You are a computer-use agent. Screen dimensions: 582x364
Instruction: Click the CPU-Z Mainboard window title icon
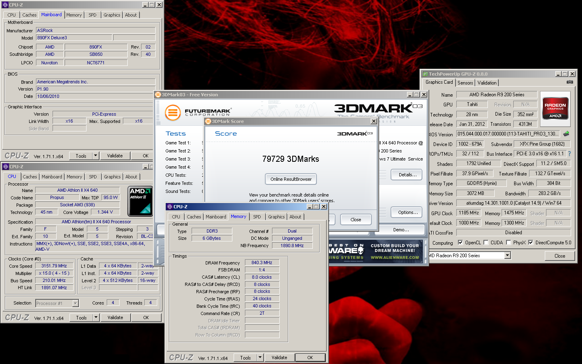pyautogui.click(x=5, y=5)
